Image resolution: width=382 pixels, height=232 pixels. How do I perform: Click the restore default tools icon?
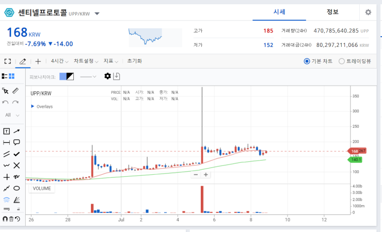coord(18,219)
